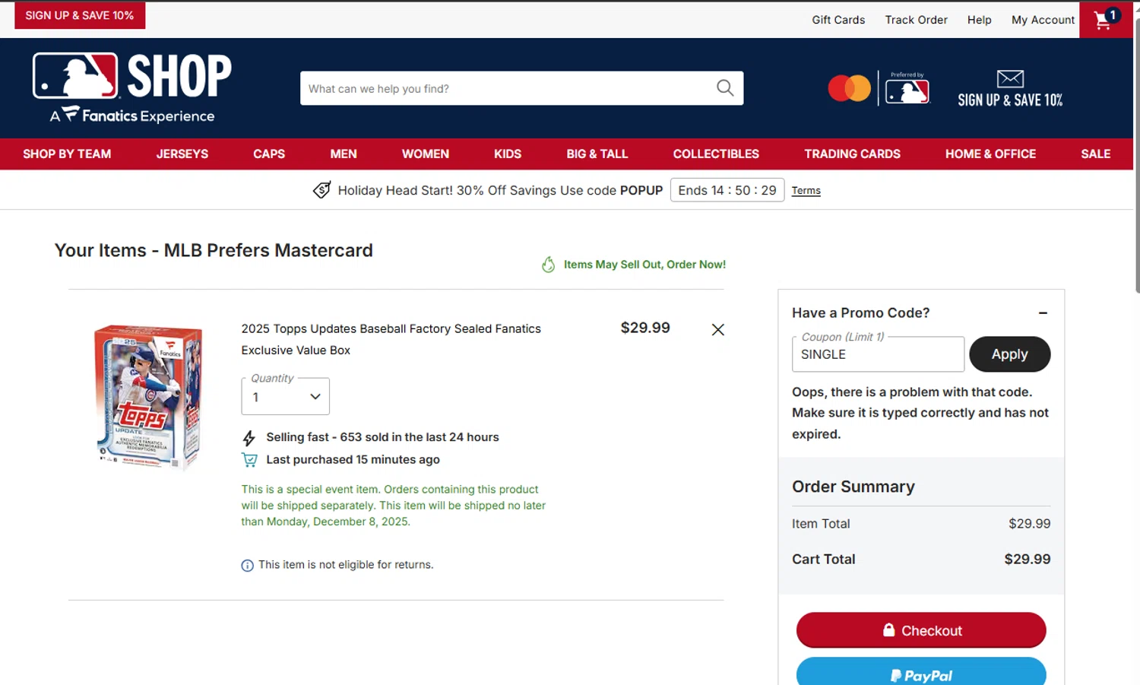Open Shop By Team menu
The image size is (1140, 685).
[x=67, y=154]
